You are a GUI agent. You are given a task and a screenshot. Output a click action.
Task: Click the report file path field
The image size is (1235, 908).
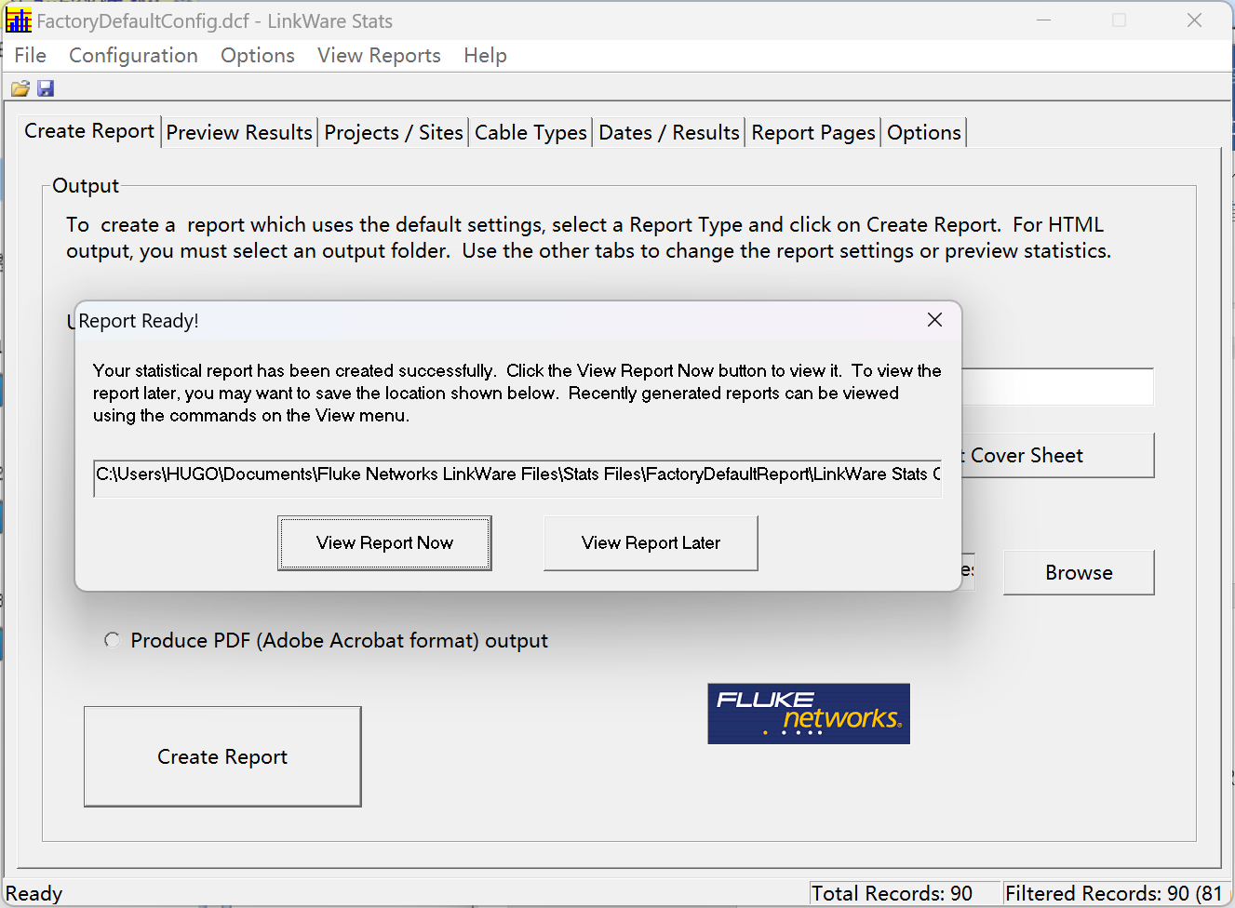[517, 474]
